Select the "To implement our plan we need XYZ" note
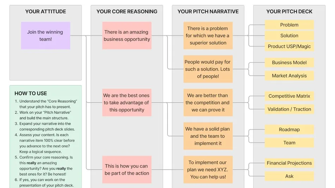Screen dimensions: 335x188 point(208,170)
